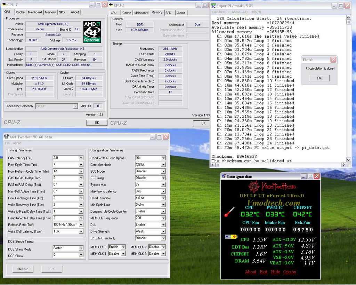Expand the DQS Skew Mode dropdown
This screenshot has width=356, height=285.
coord(81,248)
